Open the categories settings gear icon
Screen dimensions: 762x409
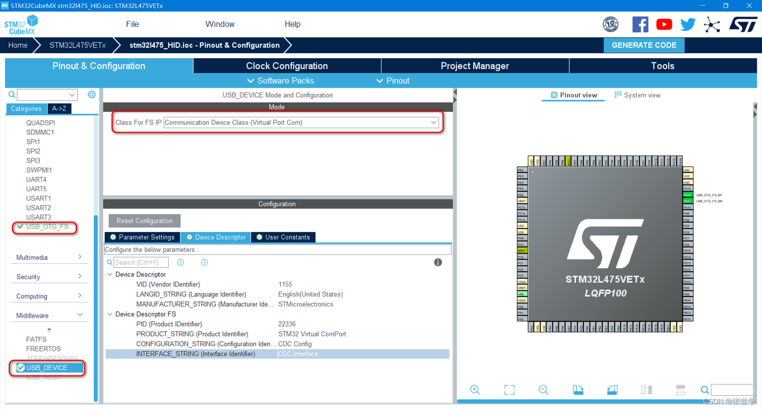coord(92,95)
